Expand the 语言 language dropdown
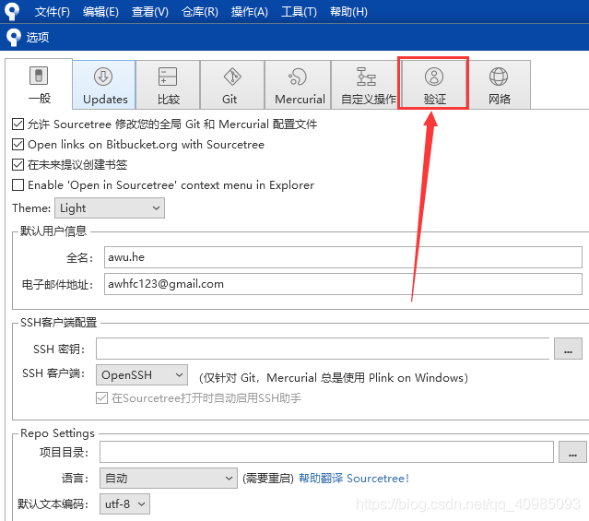 pos(169,479)
